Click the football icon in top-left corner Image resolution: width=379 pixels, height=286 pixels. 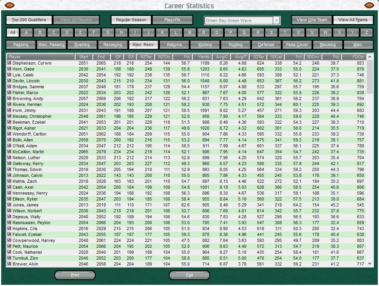click(x=9, y=5)
